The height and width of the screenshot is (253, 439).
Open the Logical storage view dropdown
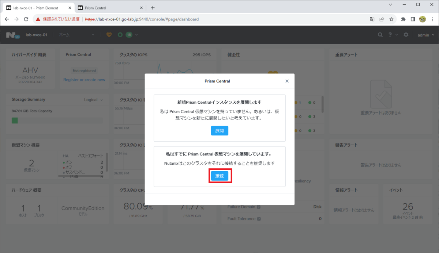(94, 100)
